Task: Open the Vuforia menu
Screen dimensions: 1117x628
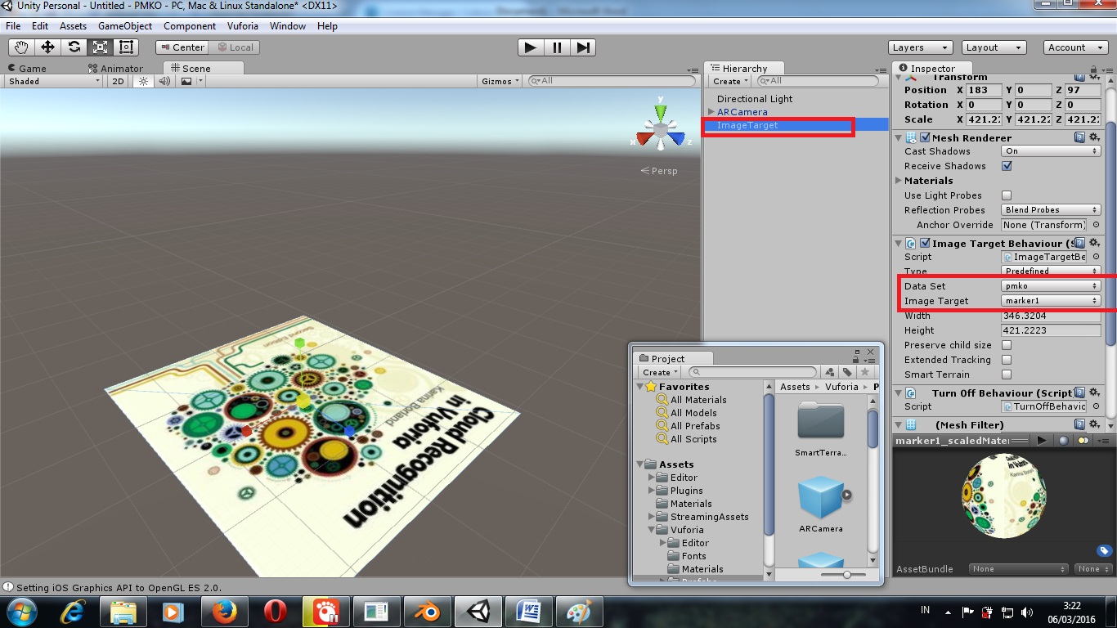Action: point(243,26)
